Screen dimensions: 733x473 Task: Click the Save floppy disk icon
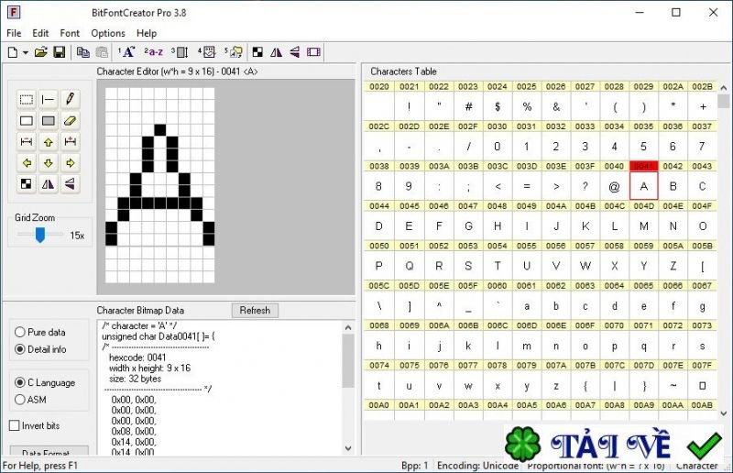click(x=60, y=52)
